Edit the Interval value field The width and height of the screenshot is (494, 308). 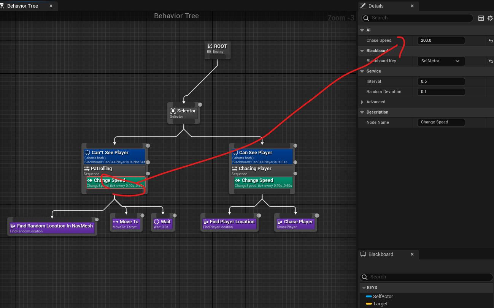coord(441,82)
